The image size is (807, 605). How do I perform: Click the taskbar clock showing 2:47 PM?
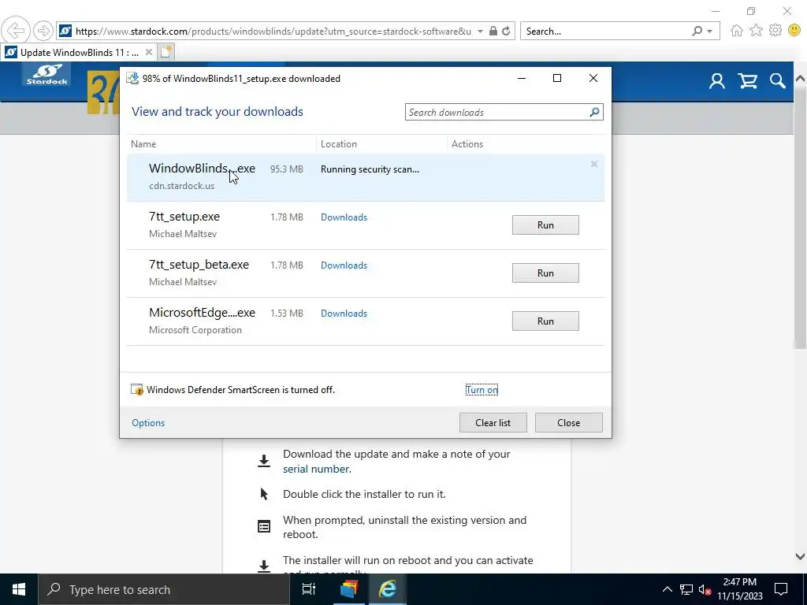(739, 589)
